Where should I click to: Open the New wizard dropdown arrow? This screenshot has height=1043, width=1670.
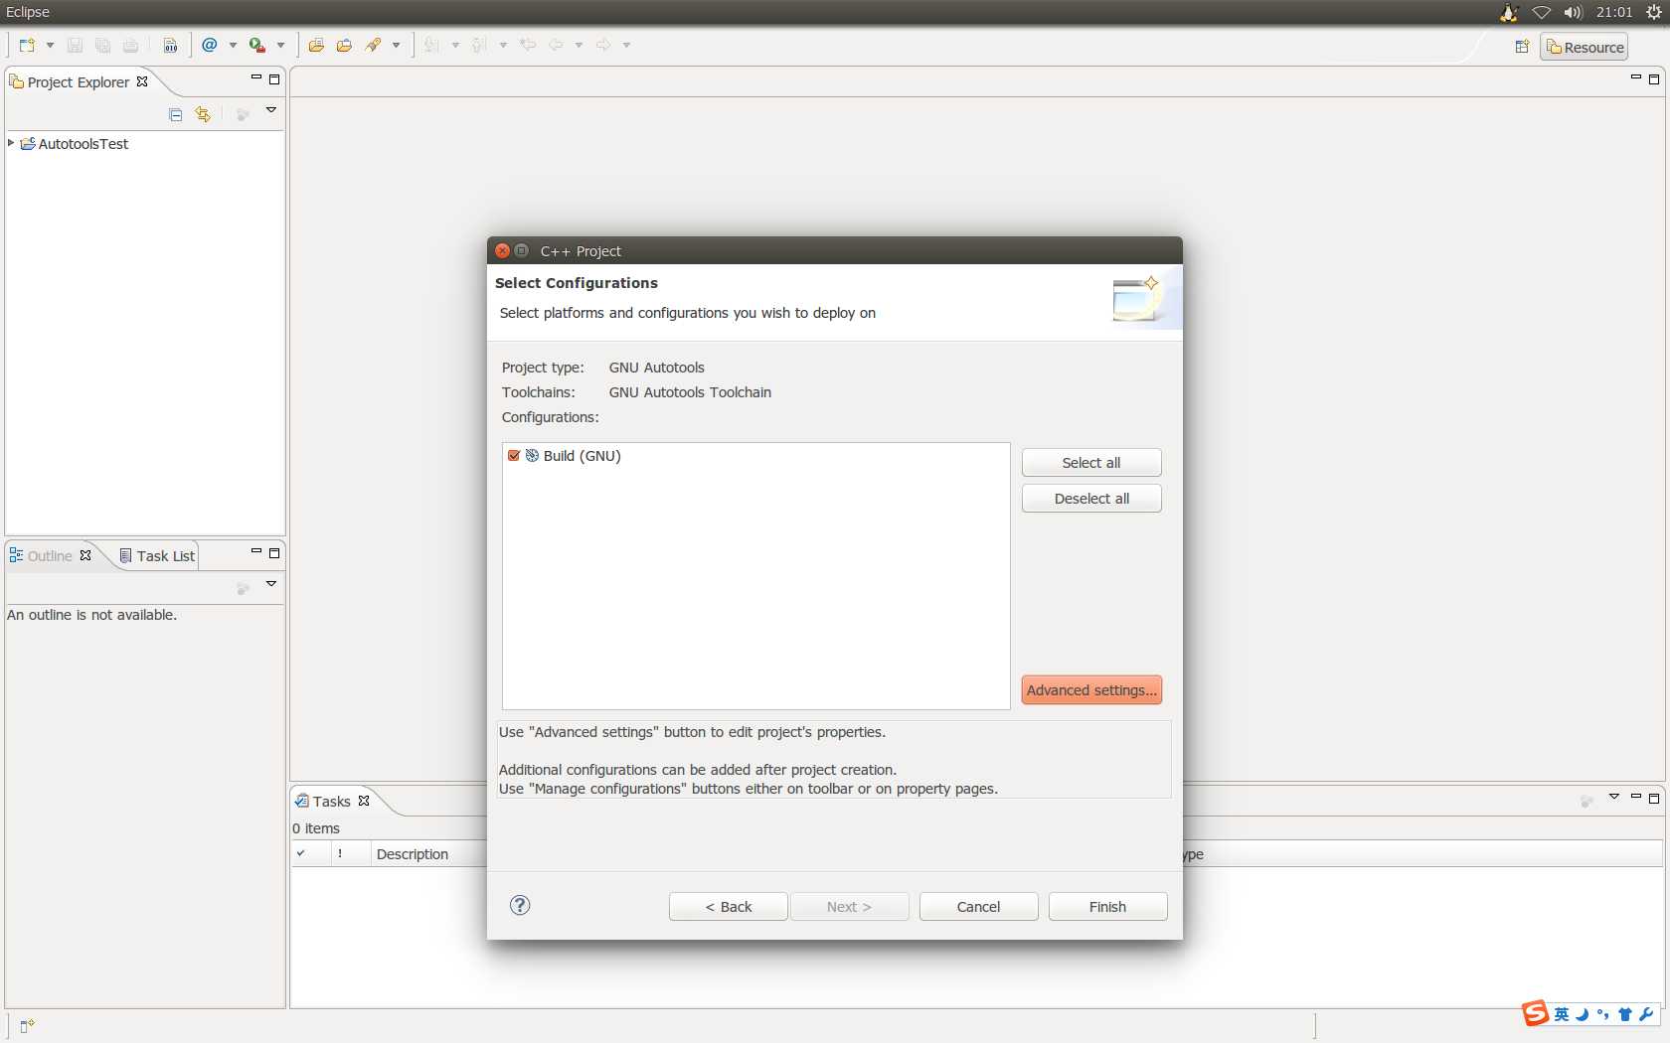(x=50, y=46)
